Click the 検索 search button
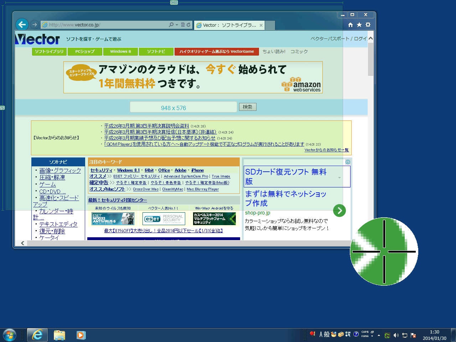Screen dimensions: 456x342 tap(248, 107)
